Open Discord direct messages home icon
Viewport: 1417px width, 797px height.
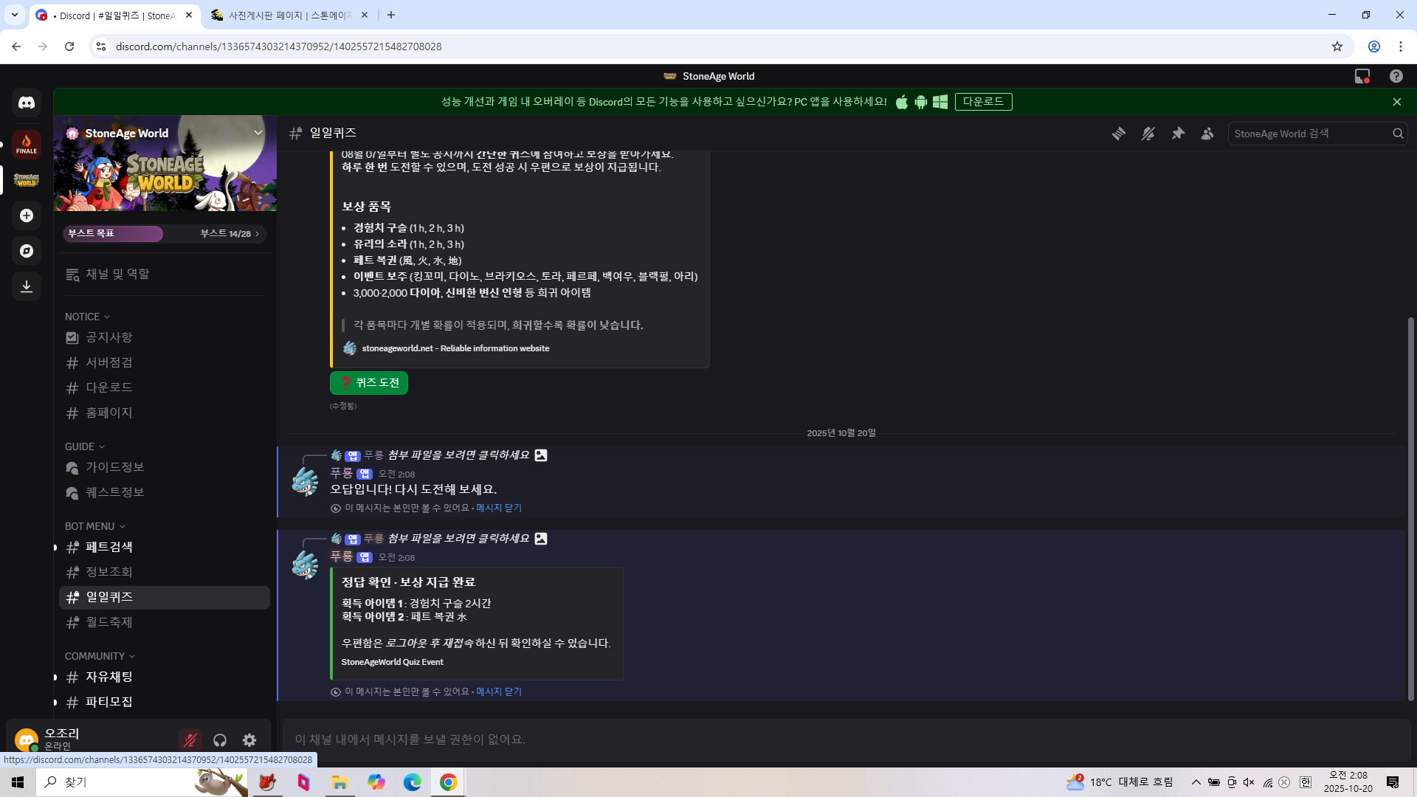pyautogui.click(x=27, y=103)
